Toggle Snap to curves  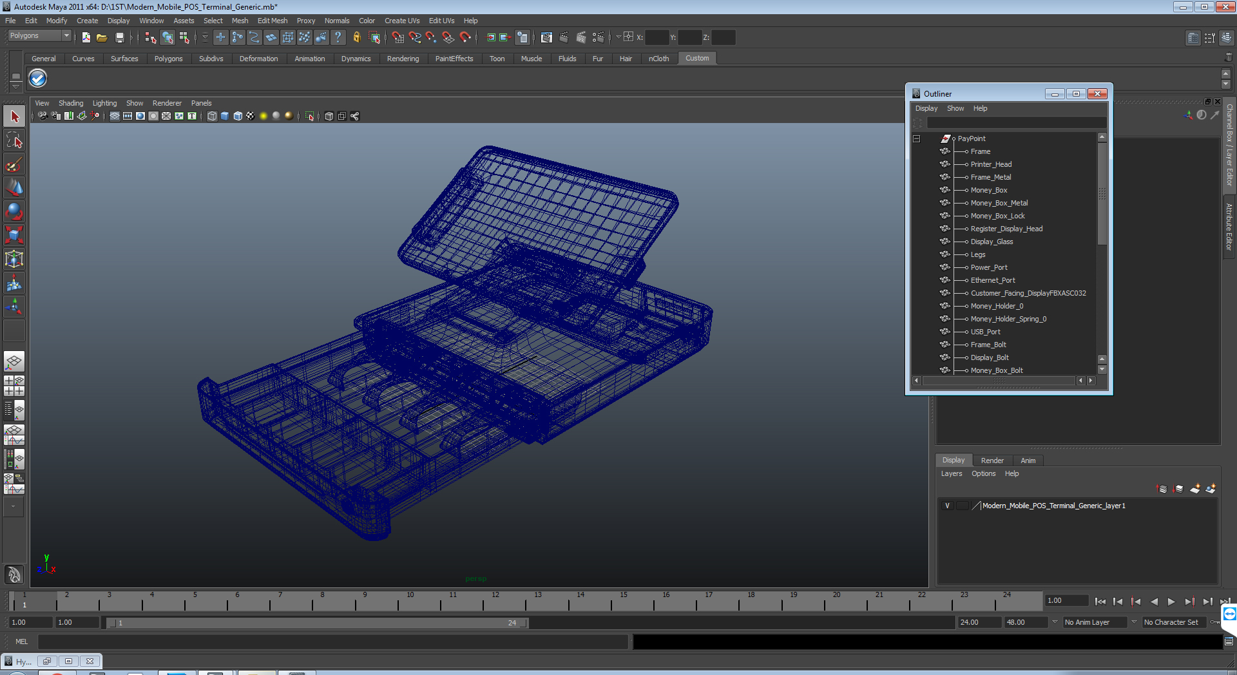click(x=415, y=37)
